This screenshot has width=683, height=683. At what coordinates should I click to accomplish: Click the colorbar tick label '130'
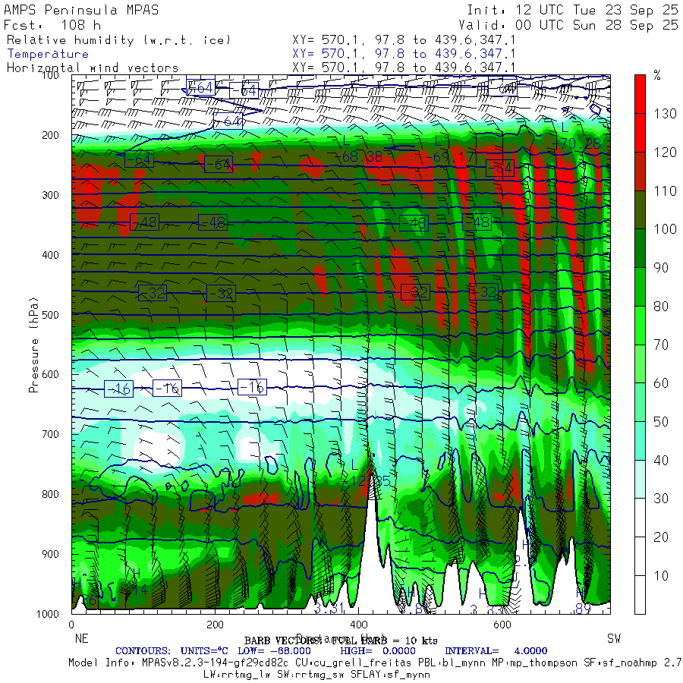coord(665,114)
